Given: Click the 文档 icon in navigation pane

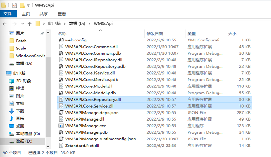Looking at the screenshot, I should point(11,103).
